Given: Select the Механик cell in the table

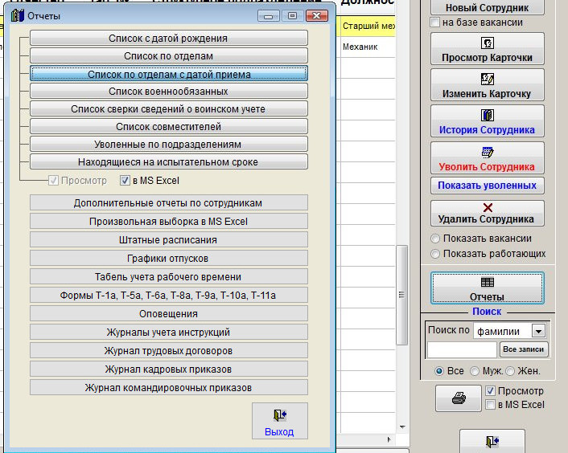Looking at the screenshot, I should pos(368,47).
